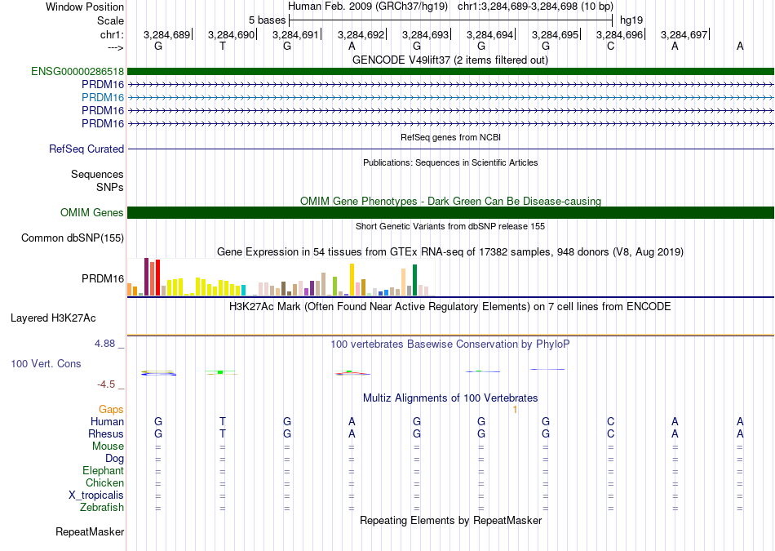This screenshot has width=775, height=551.
Task: Click the H3K27Ac Mark track title
Action: tap(450, 307)
